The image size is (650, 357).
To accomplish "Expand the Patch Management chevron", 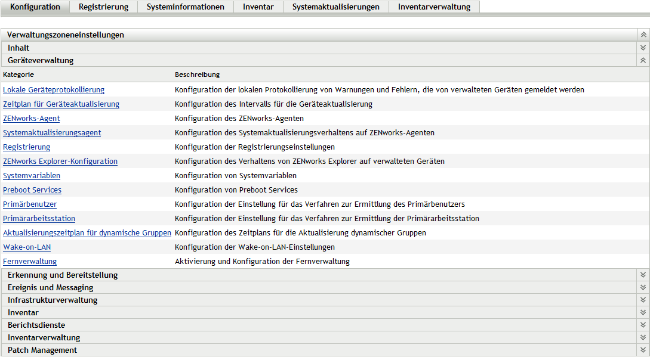I will point(643,350).
